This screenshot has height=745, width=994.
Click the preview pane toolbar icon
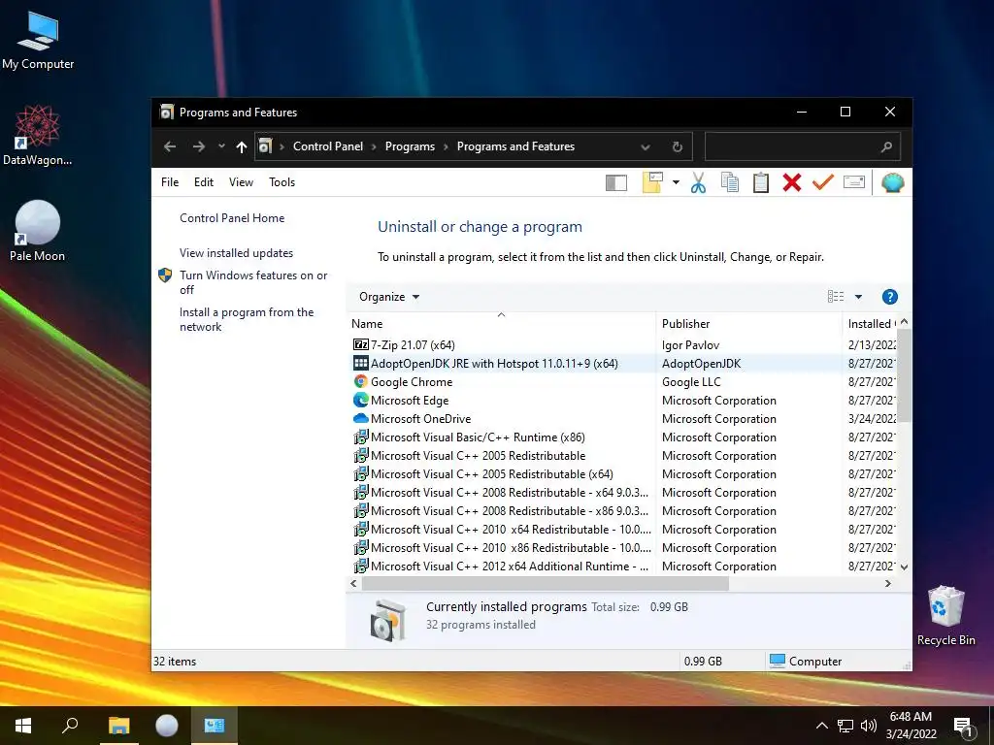click(616, 183)
